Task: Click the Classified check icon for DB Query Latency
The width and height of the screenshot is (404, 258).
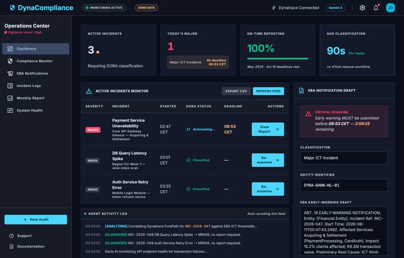Action: [188, 160]
